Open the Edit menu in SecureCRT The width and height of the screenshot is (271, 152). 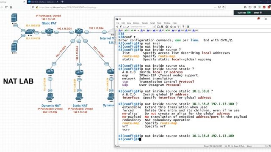(123, 23)
